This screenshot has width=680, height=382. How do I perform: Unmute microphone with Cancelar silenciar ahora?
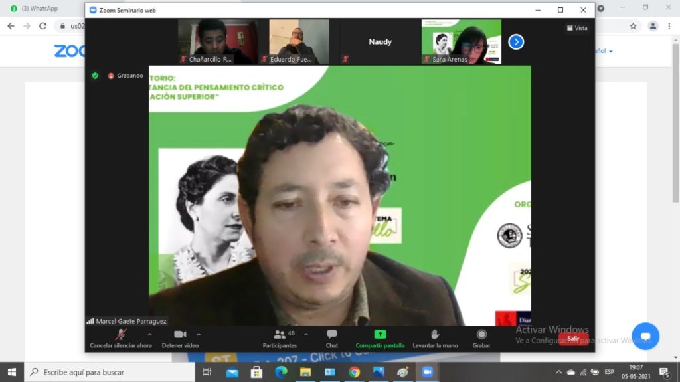(121, 335)
